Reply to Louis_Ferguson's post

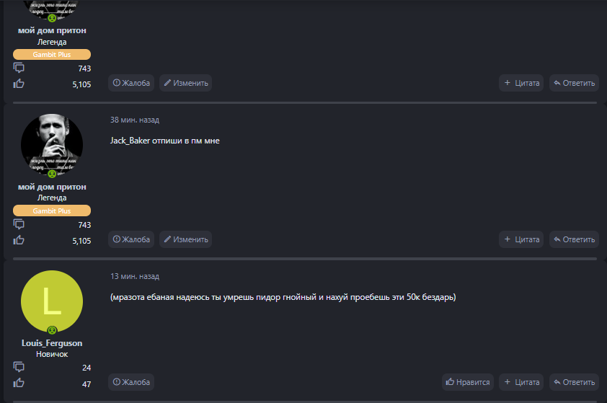574,382
